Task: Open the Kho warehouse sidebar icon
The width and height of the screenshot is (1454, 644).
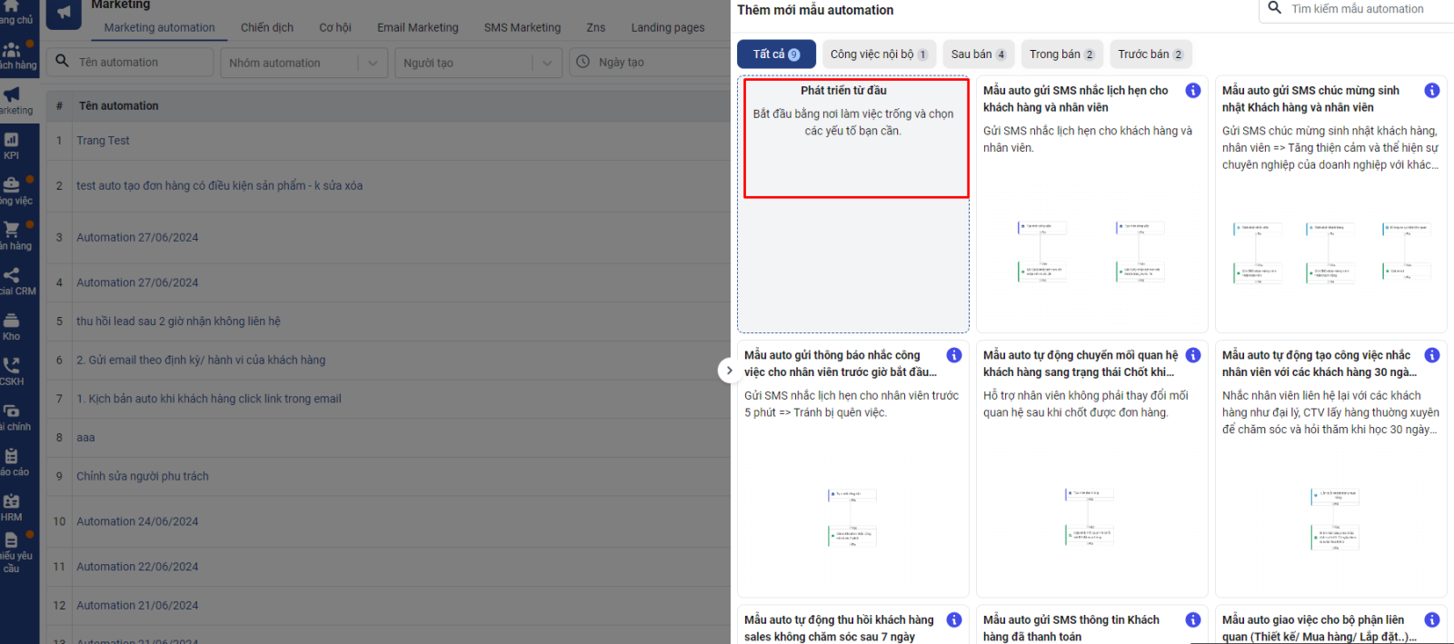Action: 12,326
